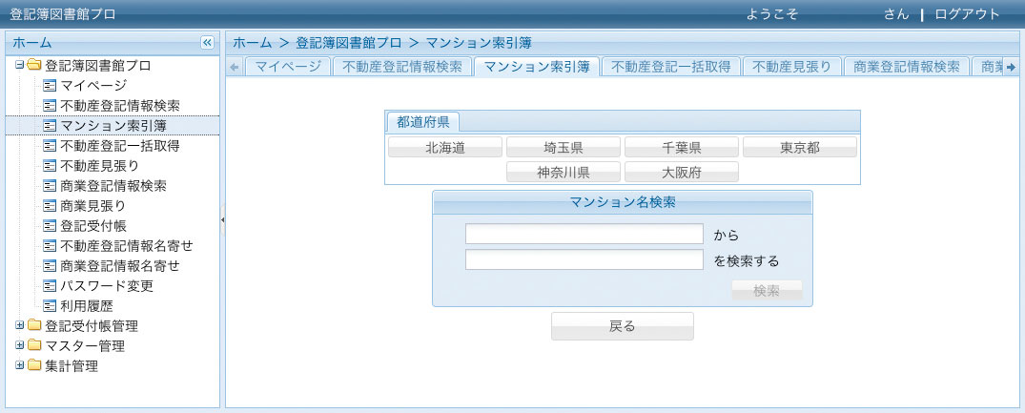Select the 都道府県 panel tab
The height and width of the screenshot is (413, 1025).
point(423,122)
